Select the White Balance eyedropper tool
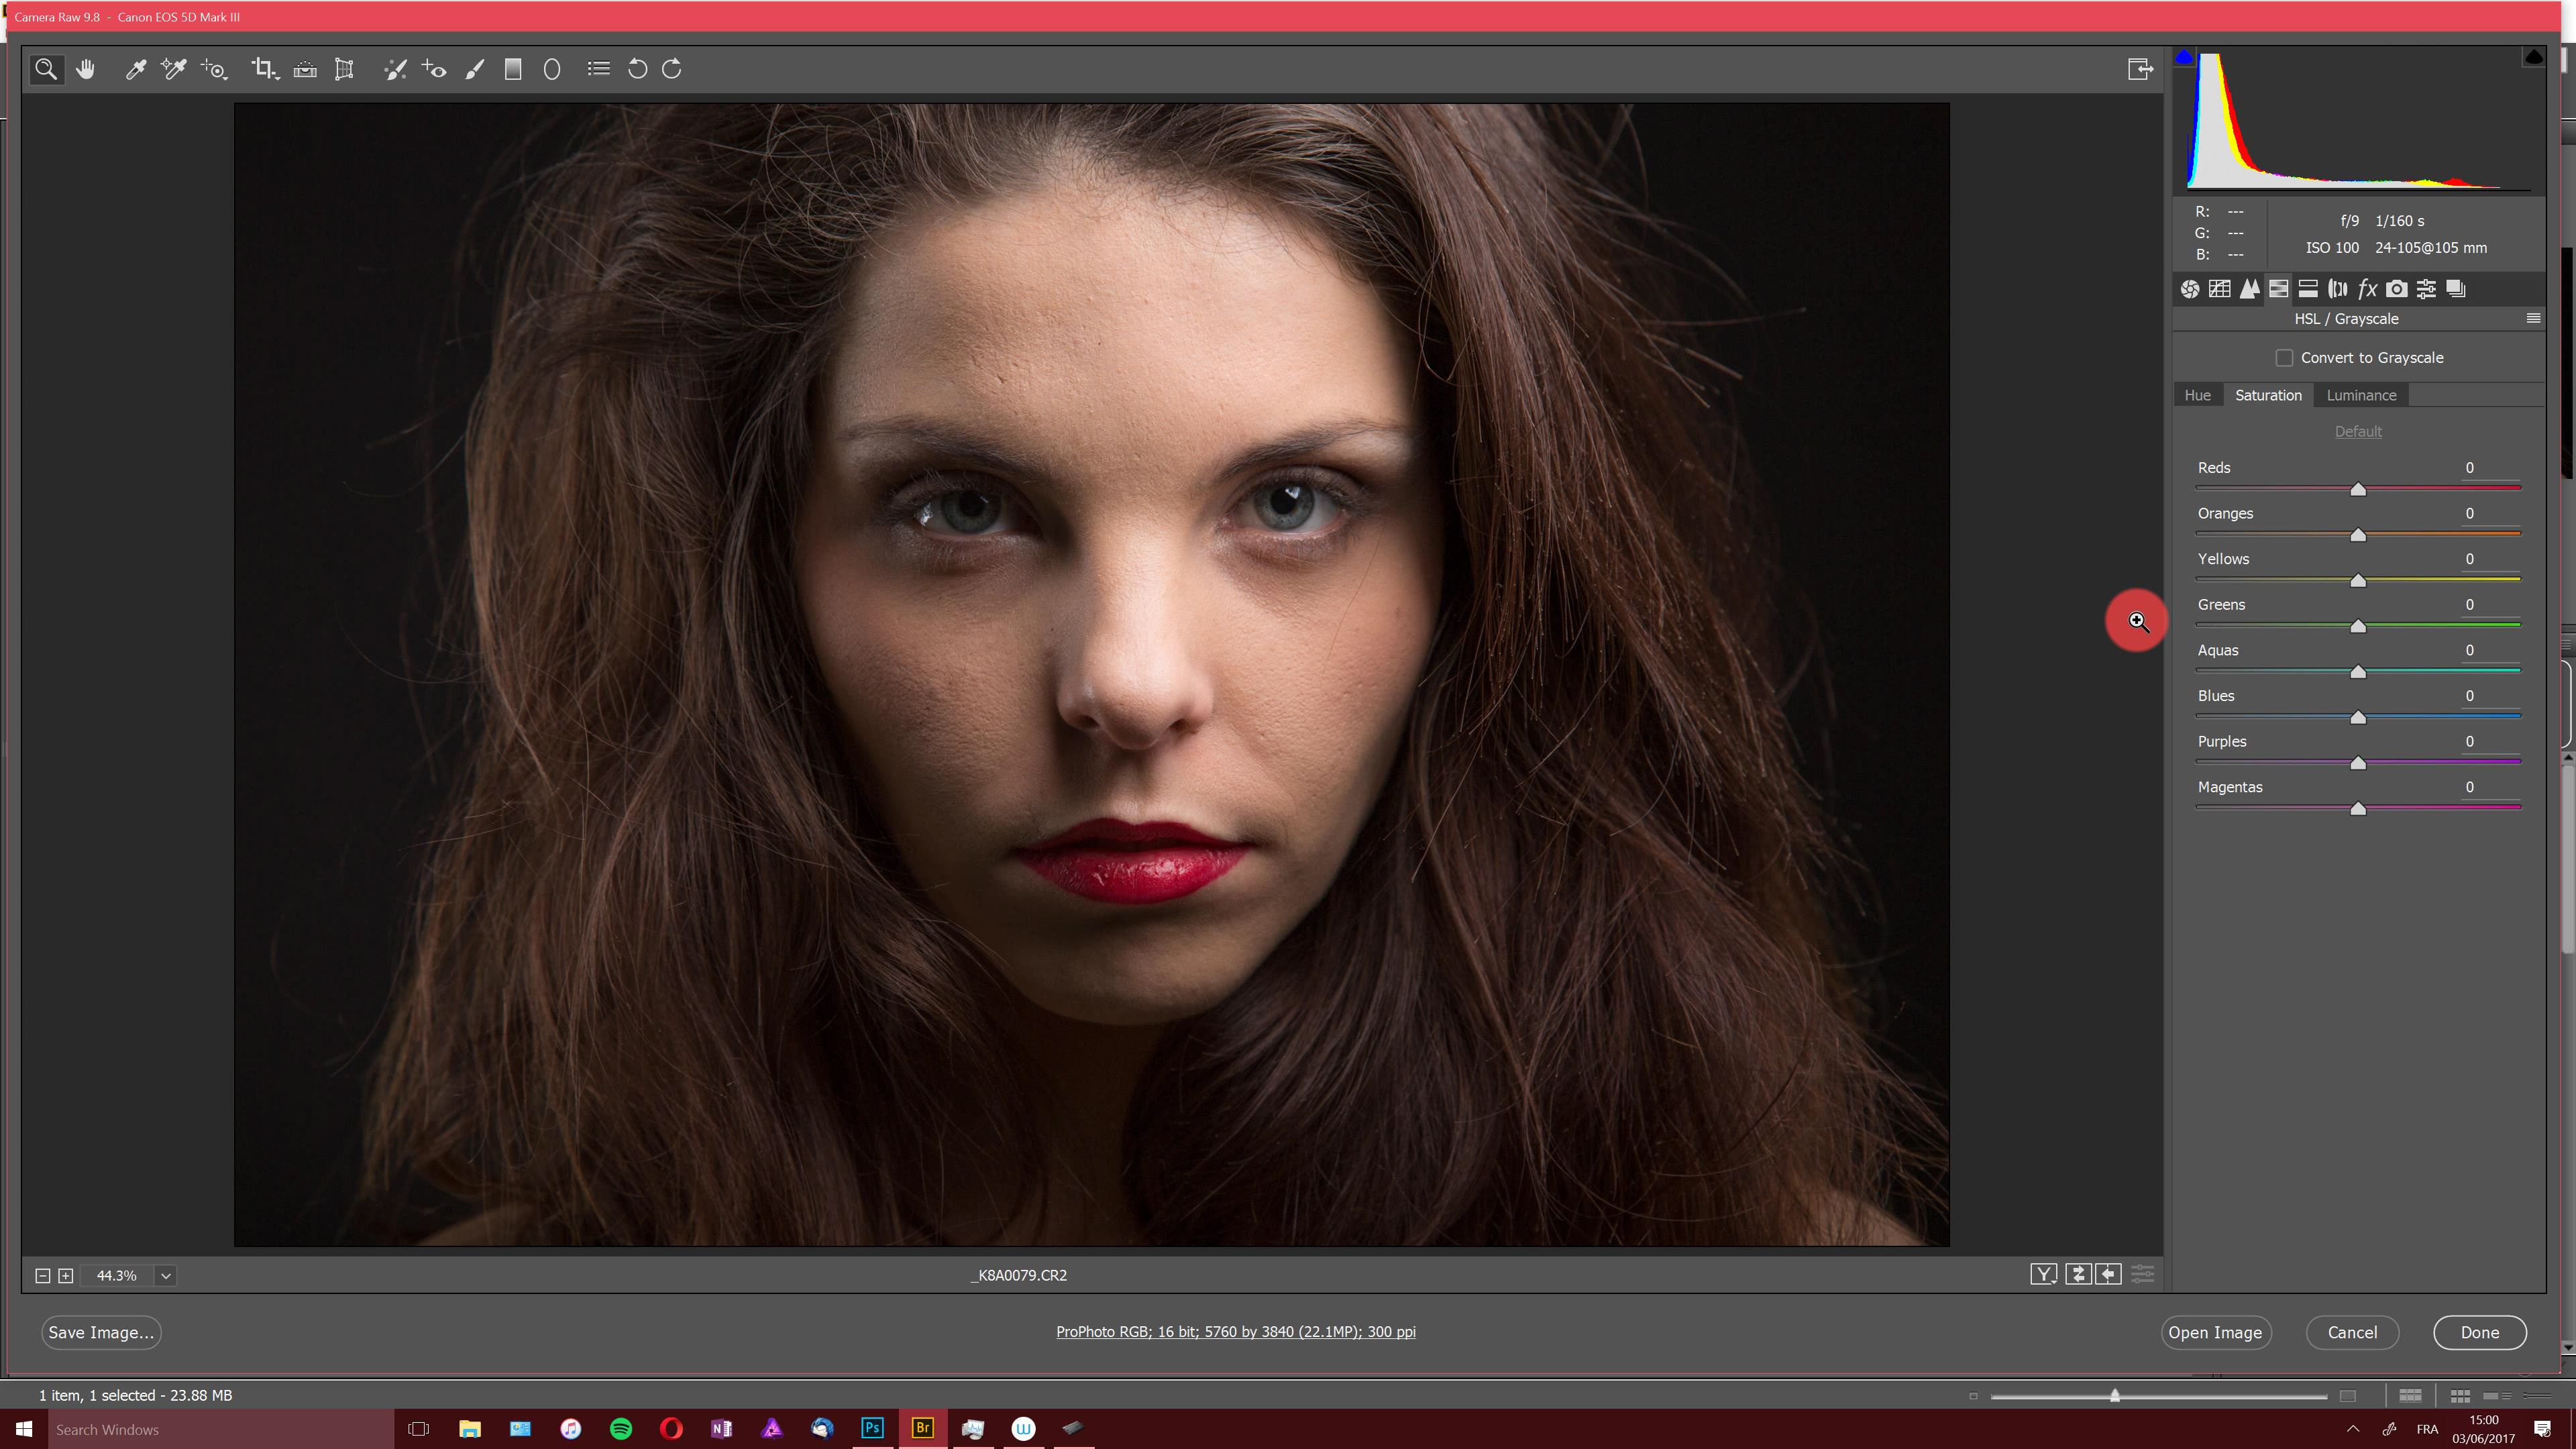This screenshot has height=1449, width=2576. 135,69
